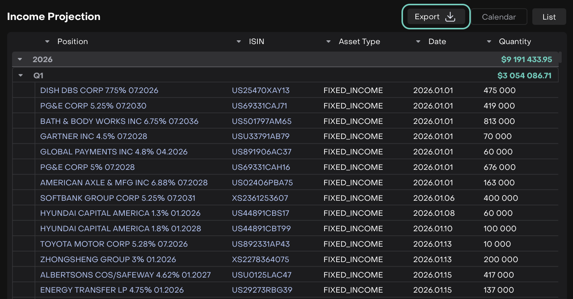Viewport: 573px width, 299px height.
Task: Open ENERGY TRANSFER LP 4.75% position
Action: click(112, 290)
